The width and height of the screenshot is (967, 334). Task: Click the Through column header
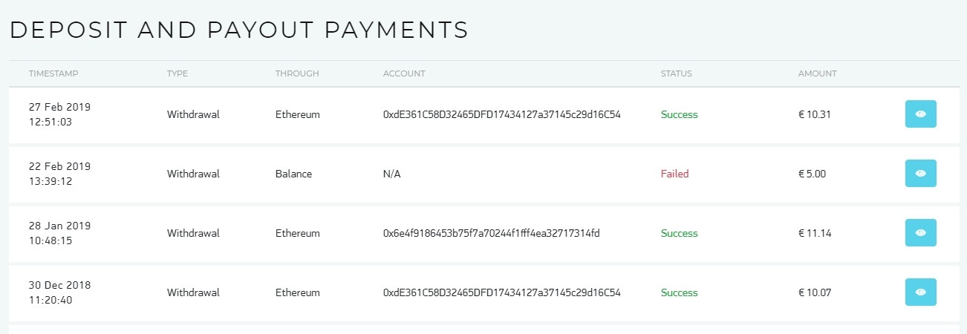(297, 73)
